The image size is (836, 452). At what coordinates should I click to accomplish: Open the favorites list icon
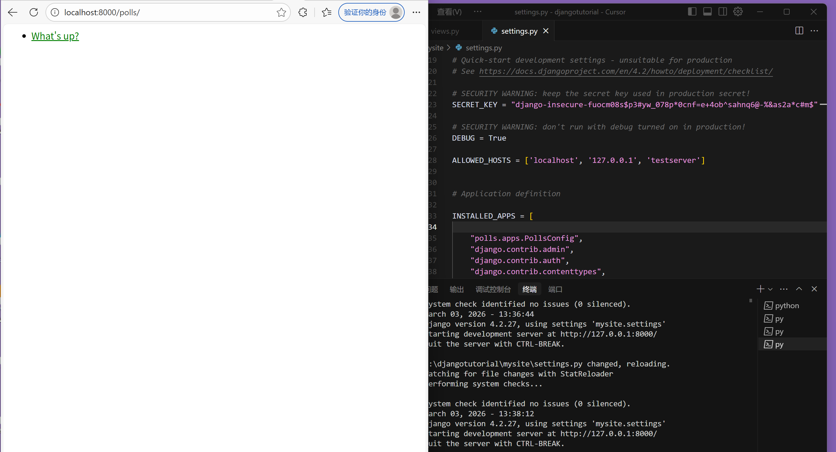(x=327, y=12)
